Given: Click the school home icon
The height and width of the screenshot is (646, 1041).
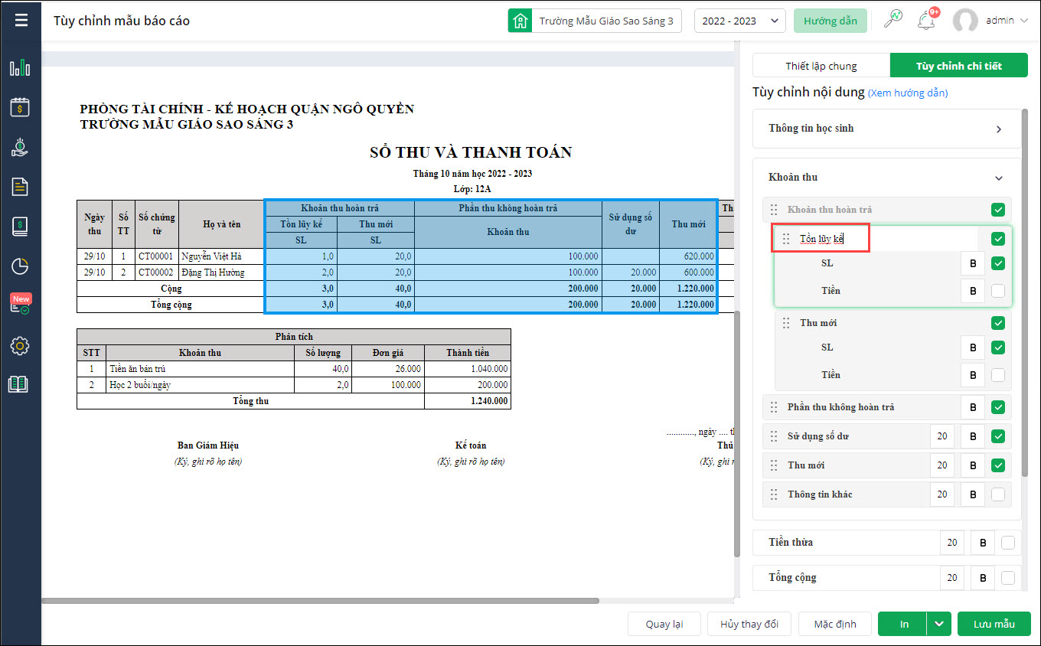Looking at the screenshot, I should pyautogui.click(x=520, y=21).
